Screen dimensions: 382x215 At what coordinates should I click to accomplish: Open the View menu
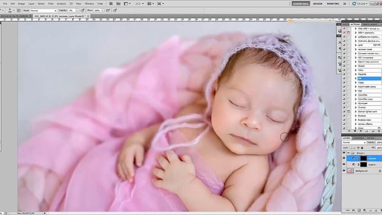(78, 4)
